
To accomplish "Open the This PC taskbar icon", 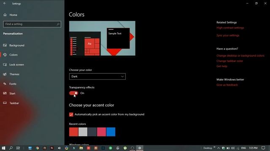I will pyautogui.click(x=30, y=148).
